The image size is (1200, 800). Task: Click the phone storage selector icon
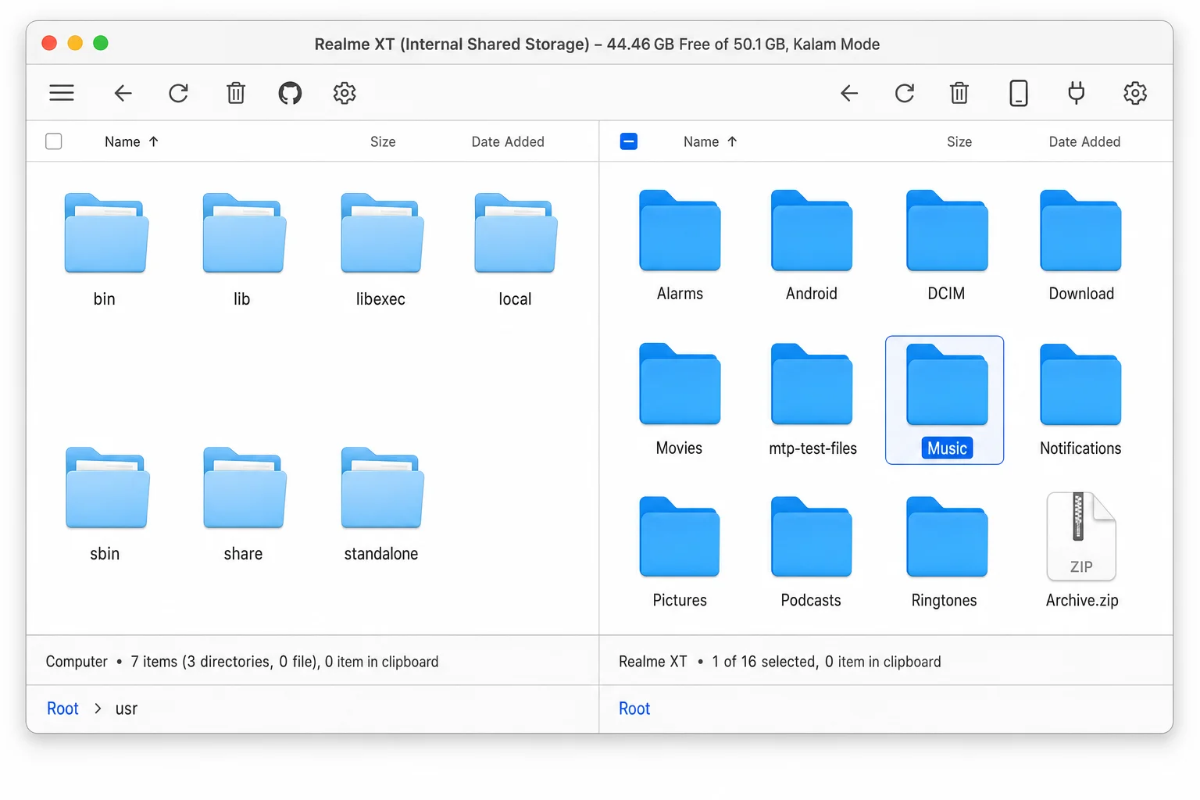[1019, 94]
